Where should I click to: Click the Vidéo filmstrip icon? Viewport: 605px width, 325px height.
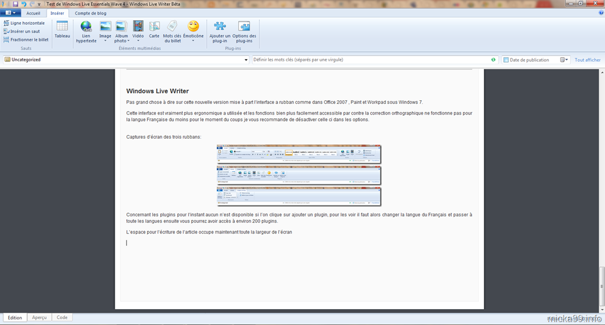pyautogui.click(x=138, y=26)
